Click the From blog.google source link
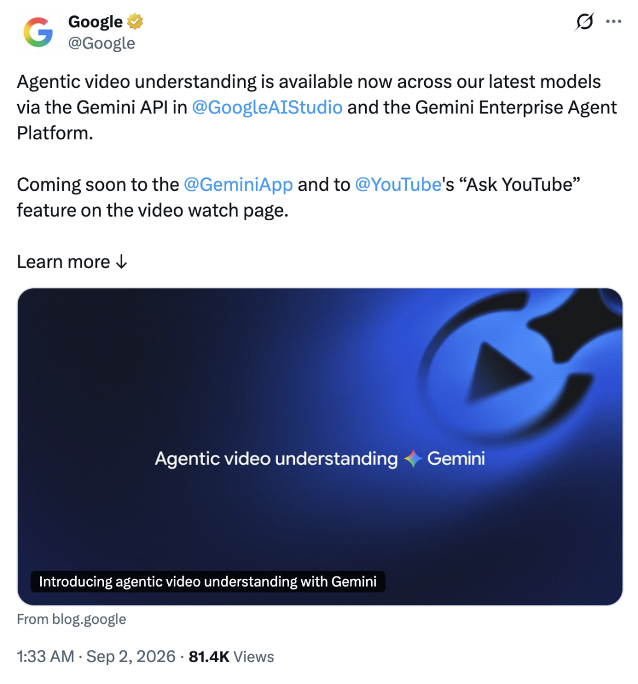The width and height of the screenshot is (638, 684). point(71,619)
